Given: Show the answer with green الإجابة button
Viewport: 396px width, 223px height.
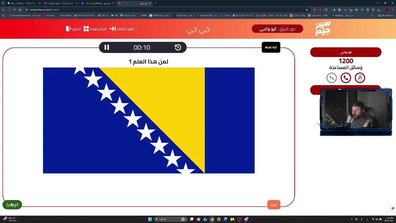Looking at the screenshot, I should (12, 205).
